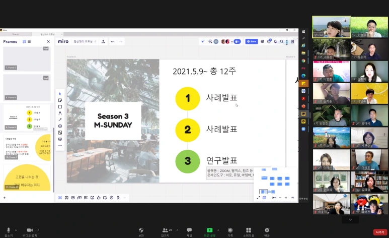Image resolution: width=389 pixels, height=238 pixels.
Task: Zoom in with the plus button
Action: tap(286, 198)
